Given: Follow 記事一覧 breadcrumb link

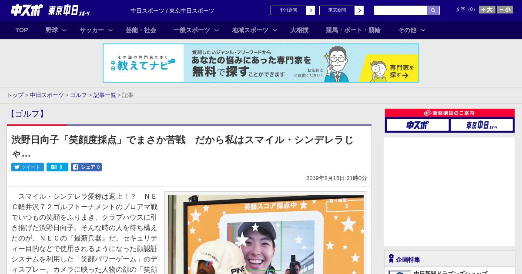Looking at the screenshot, I should coord(105,95).
